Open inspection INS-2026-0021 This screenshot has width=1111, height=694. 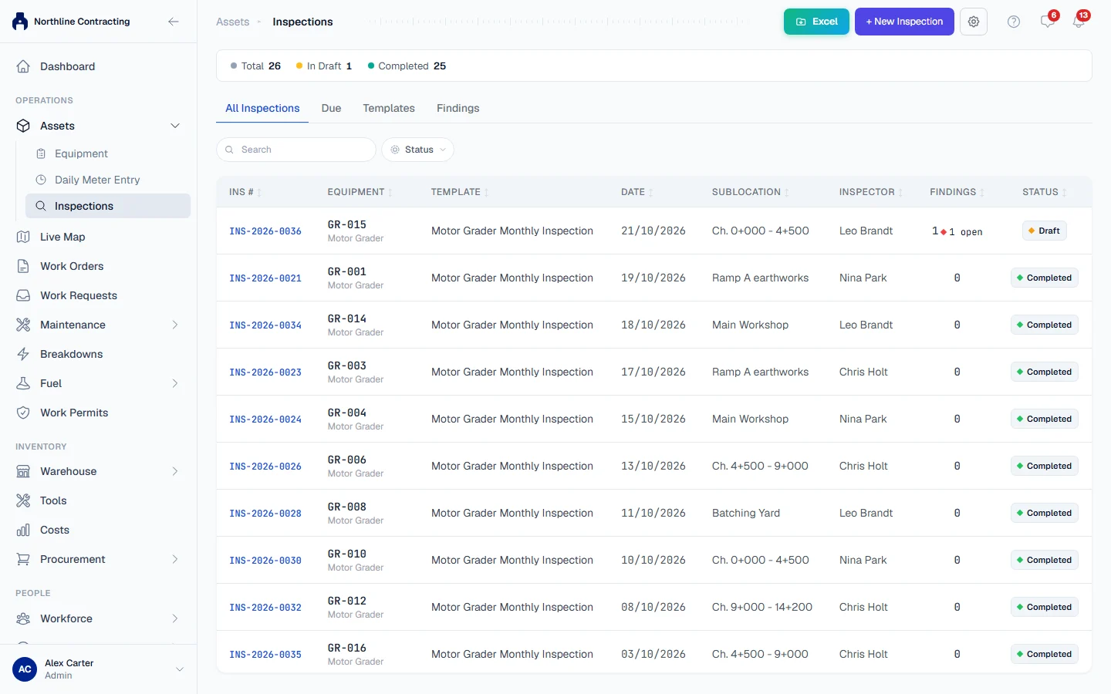pos(265,278)
